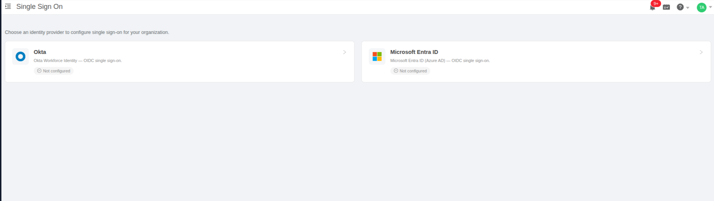Click Microsoft Entra ID's Not configured badge
Viewport: 714px width, 201px height.
click(x=410, y=71)
